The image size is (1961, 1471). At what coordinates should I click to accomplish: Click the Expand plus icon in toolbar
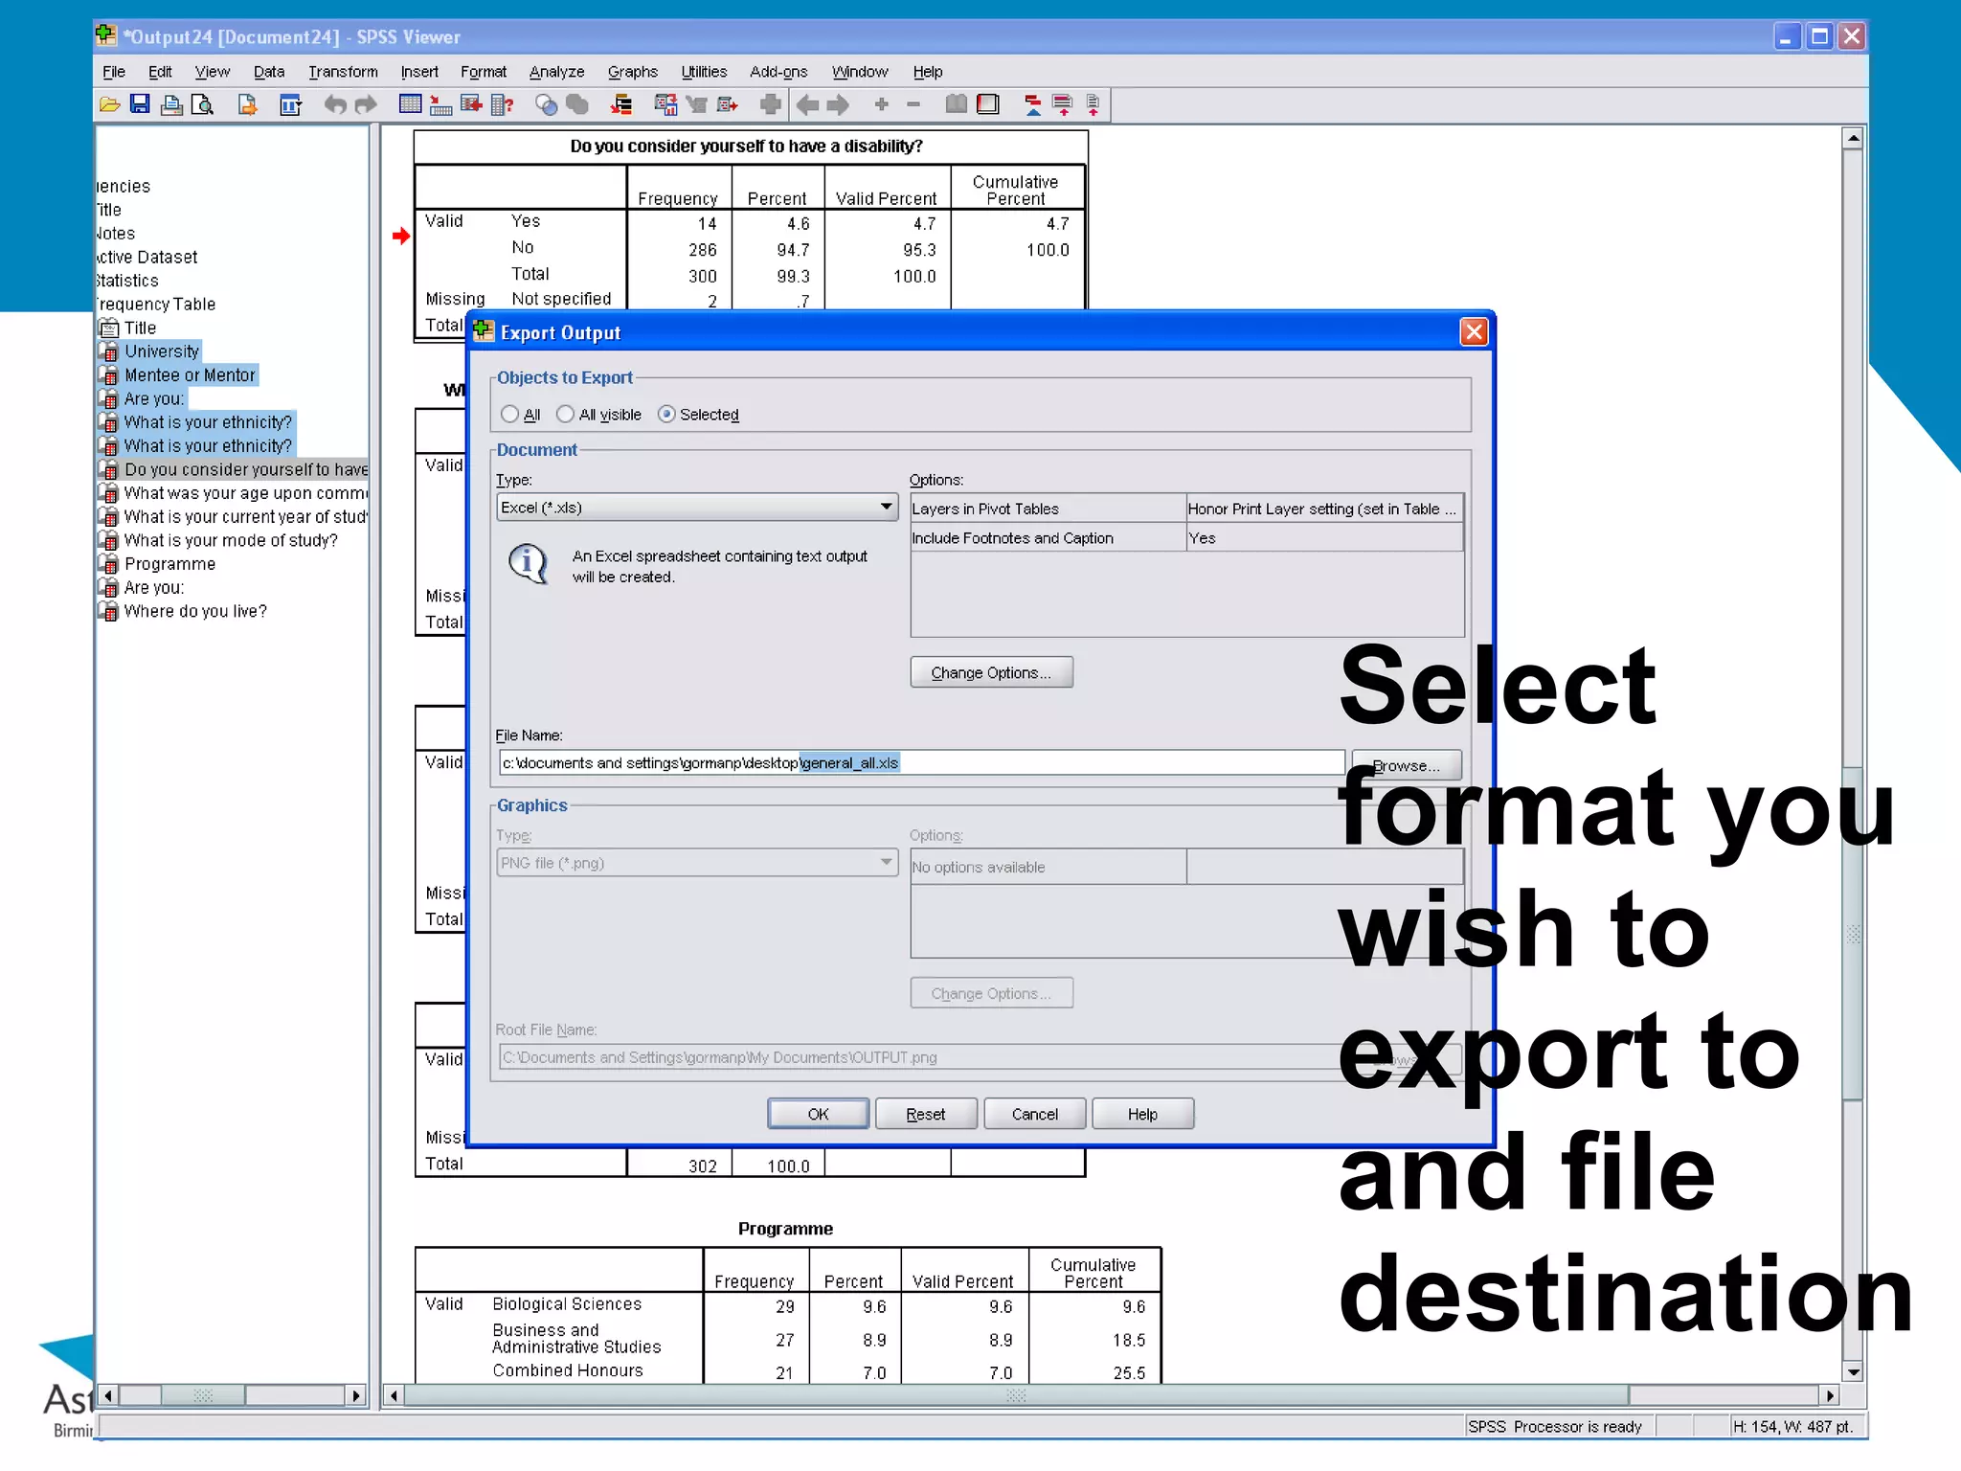(882, 104)
